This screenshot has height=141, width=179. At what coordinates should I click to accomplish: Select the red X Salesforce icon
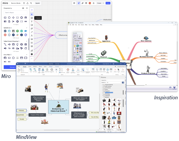point(5,35)
